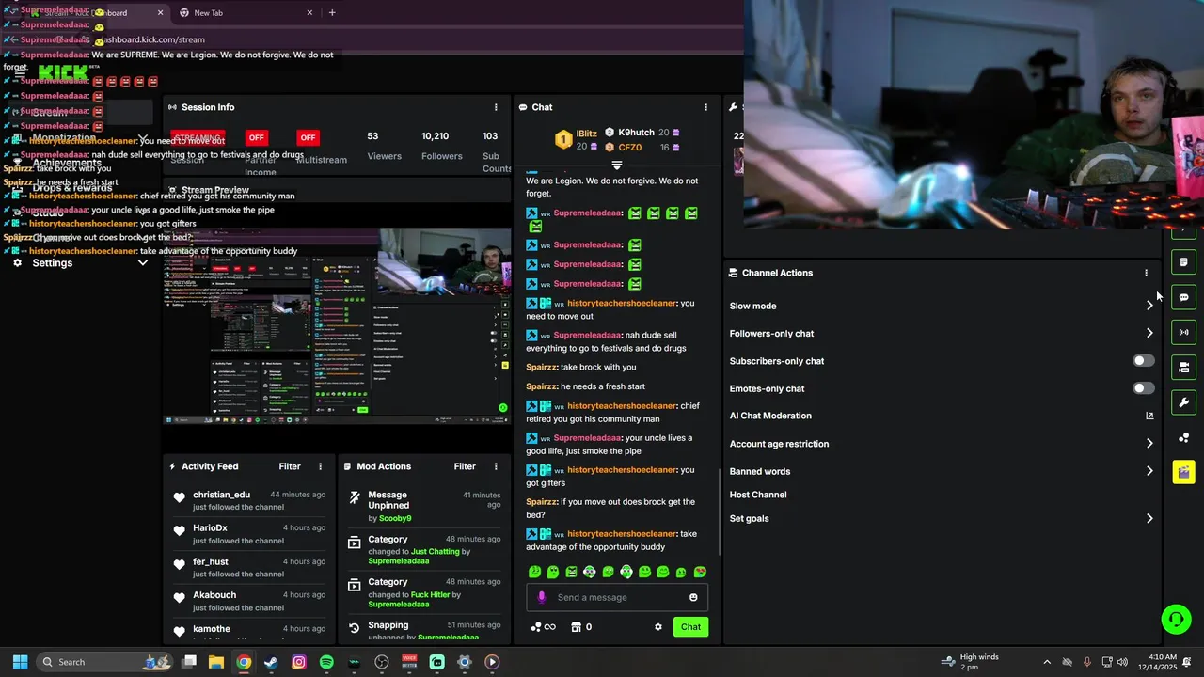The image size is (1204, 677).
Task: Show hidden system tray icons
Action: click(1047, 662)
